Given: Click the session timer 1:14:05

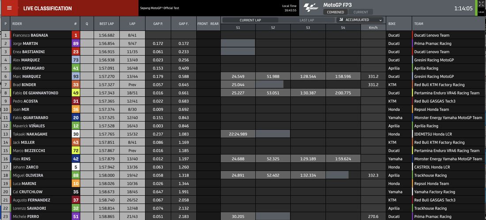Looking at the screenshot, I should pyautogui.click(x=463, y=8).
